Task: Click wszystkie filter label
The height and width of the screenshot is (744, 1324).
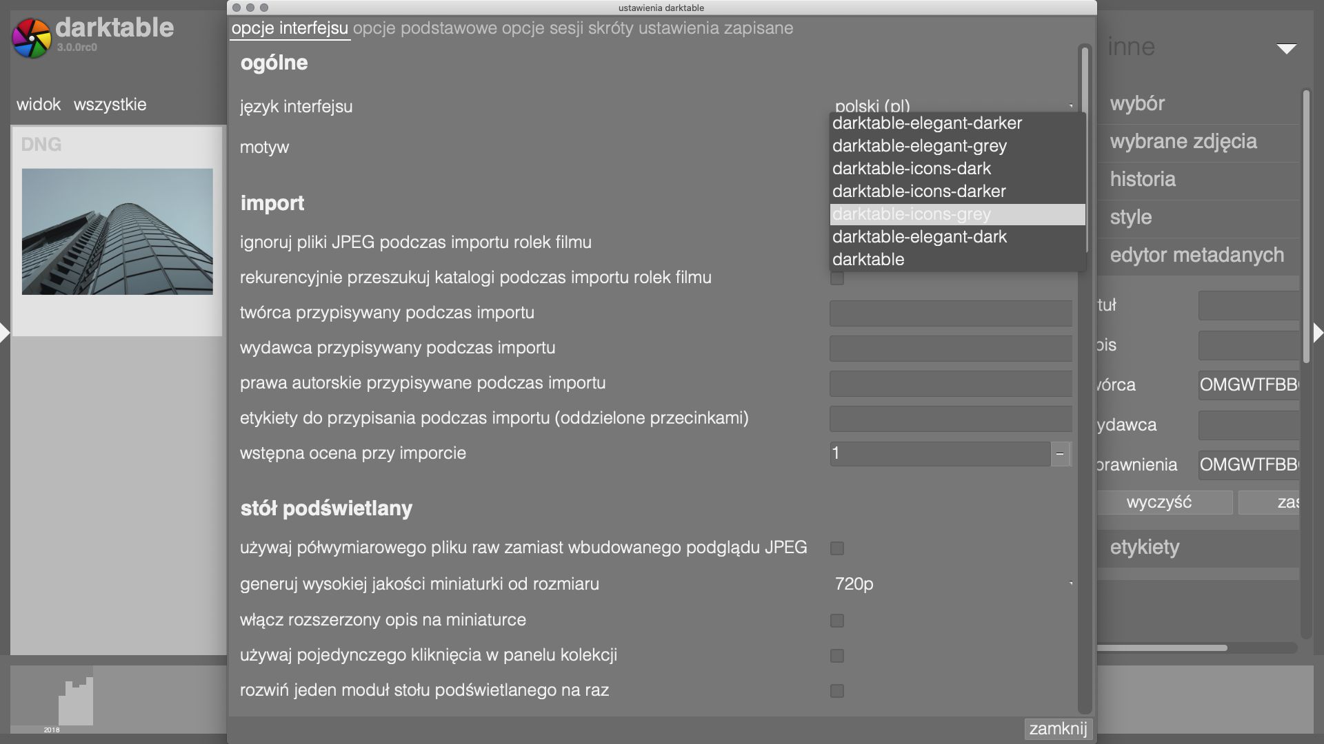Action: point(110,105)
